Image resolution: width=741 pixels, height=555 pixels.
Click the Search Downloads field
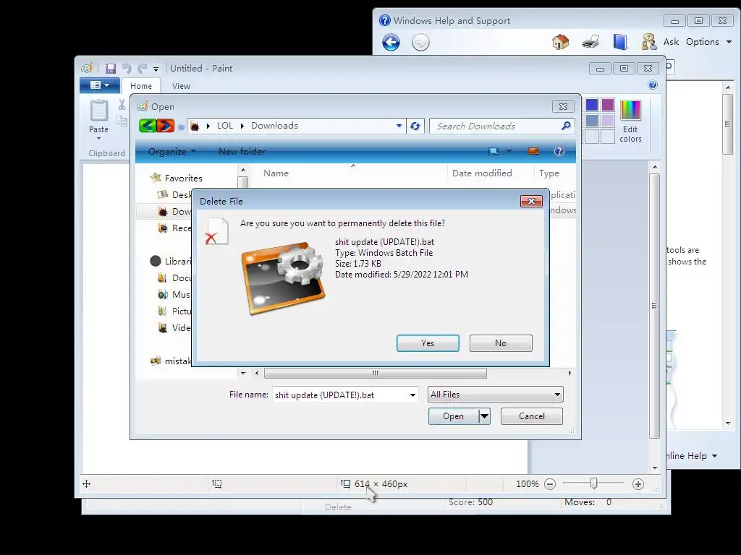496,126
